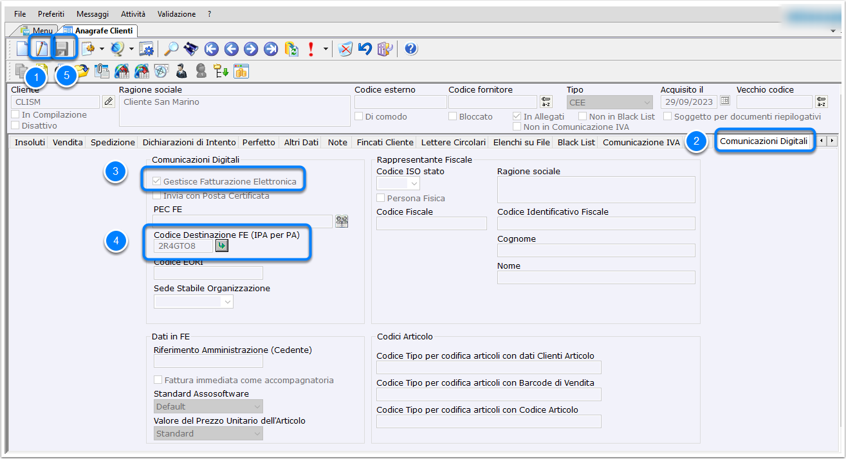The height and width of the screenshot is (459, 846).
Task: Switch to the Black List tab
Action: pos(576,142)
